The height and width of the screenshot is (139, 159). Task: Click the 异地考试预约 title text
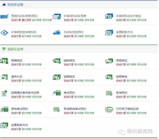pyautogui.click(x=19, y=109)
